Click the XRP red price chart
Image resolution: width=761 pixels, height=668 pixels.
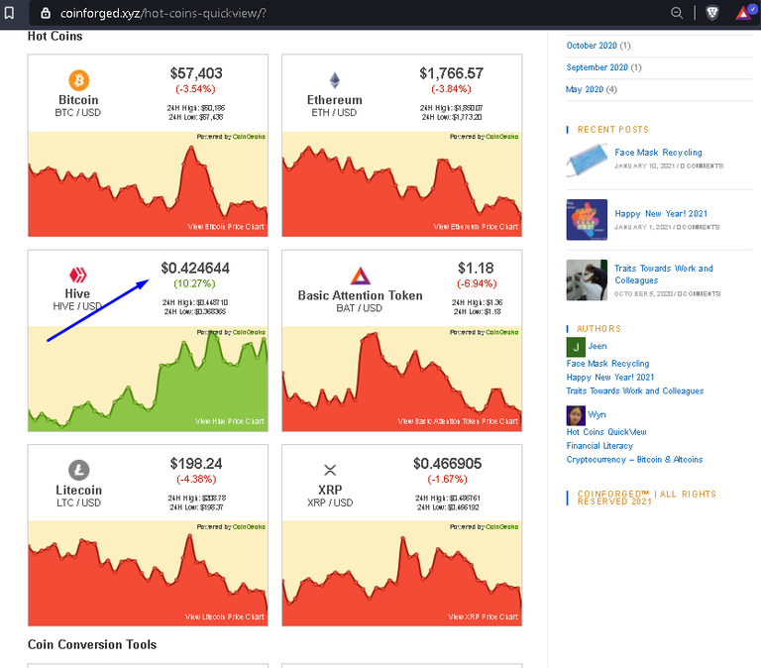[402, 574]
